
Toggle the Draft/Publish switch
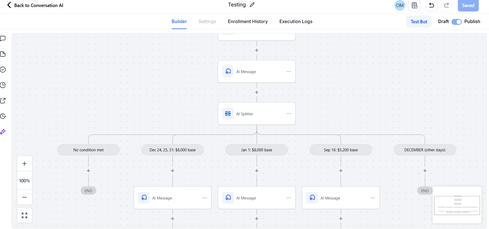pos(456,22)
